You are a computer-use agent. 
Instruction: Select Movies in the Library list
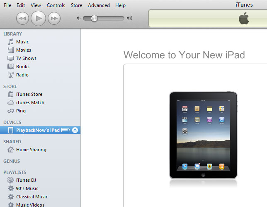(x=24, y=50)
